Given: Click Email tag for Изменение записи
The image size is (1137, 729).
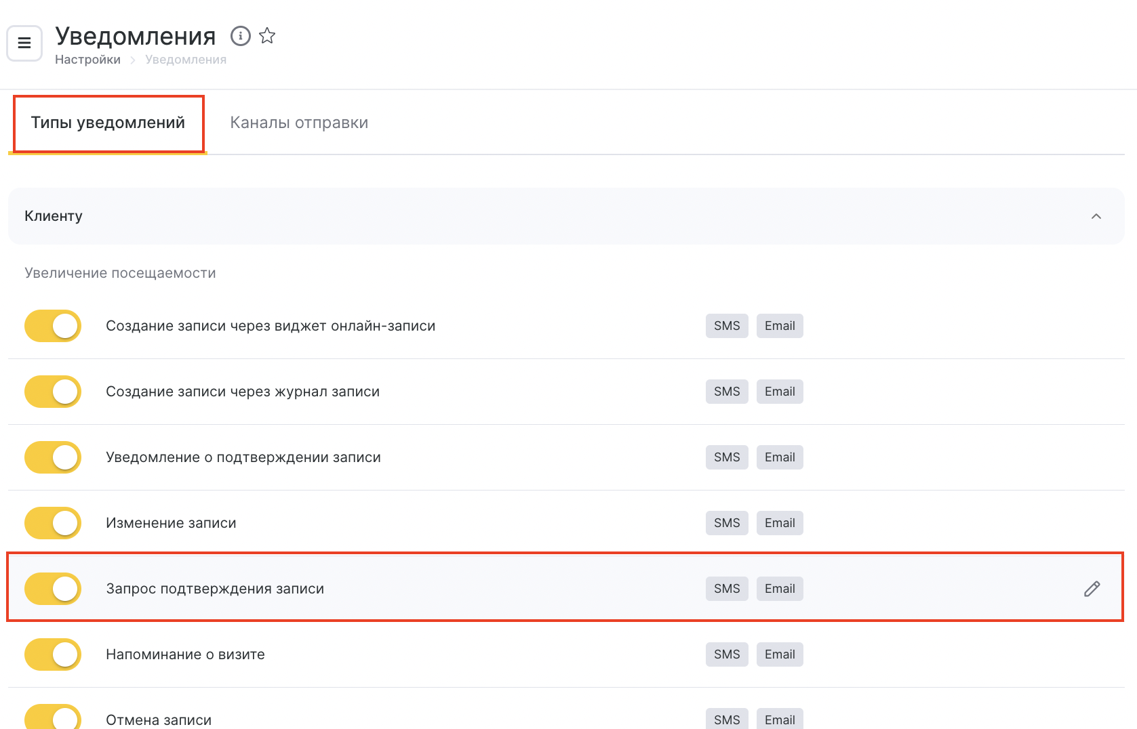Looking at the screenshot, I should [780, 523].
